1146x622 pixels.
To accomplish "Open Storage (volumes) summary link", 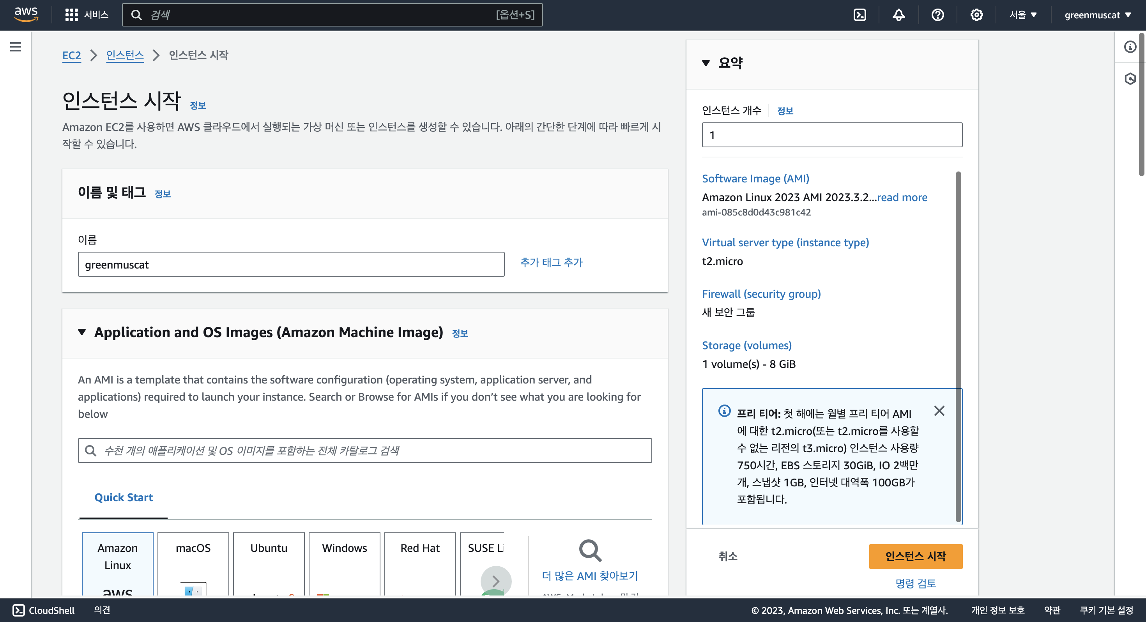I will pyautogui.click(x=746, y=345).
